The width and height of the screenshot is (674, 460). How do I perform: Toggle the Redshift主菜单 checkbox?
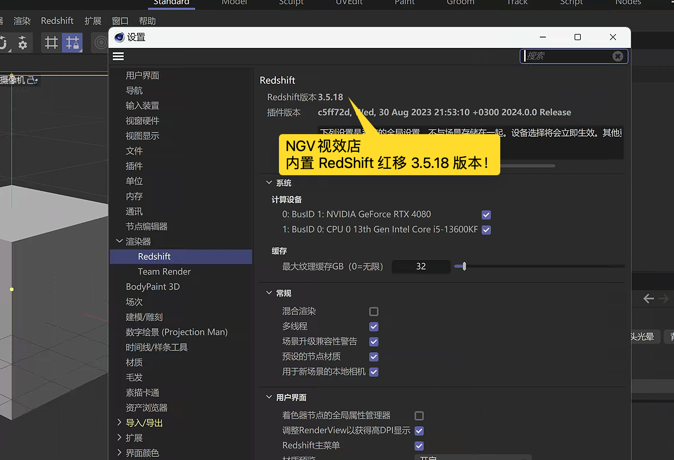click(419, 446)
